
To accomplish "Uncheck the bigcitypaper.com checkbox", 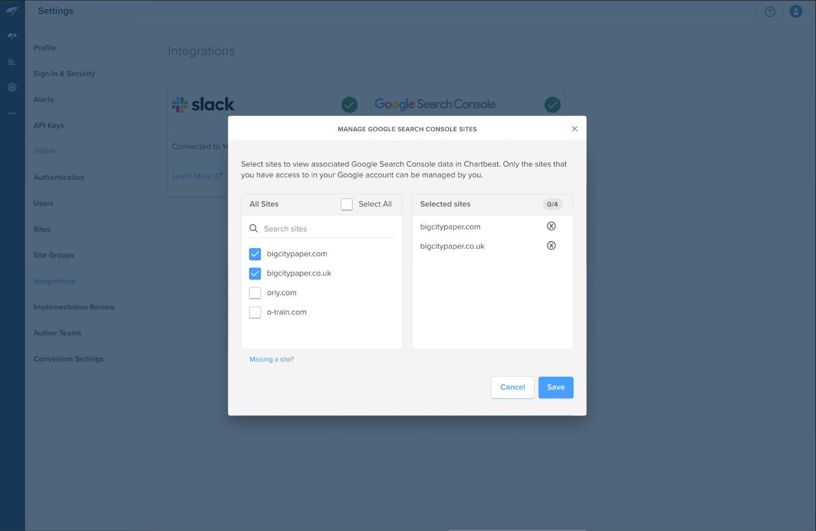I will click(x=255, y=254).
